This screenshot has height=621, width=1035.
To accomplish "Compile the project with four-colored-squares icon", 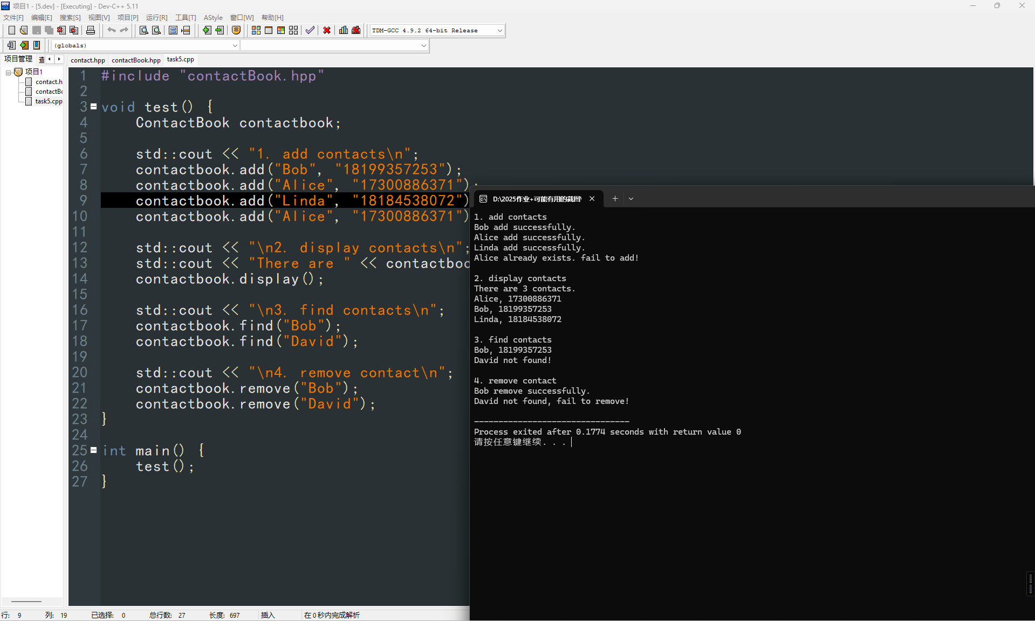I will pos(256,30).
